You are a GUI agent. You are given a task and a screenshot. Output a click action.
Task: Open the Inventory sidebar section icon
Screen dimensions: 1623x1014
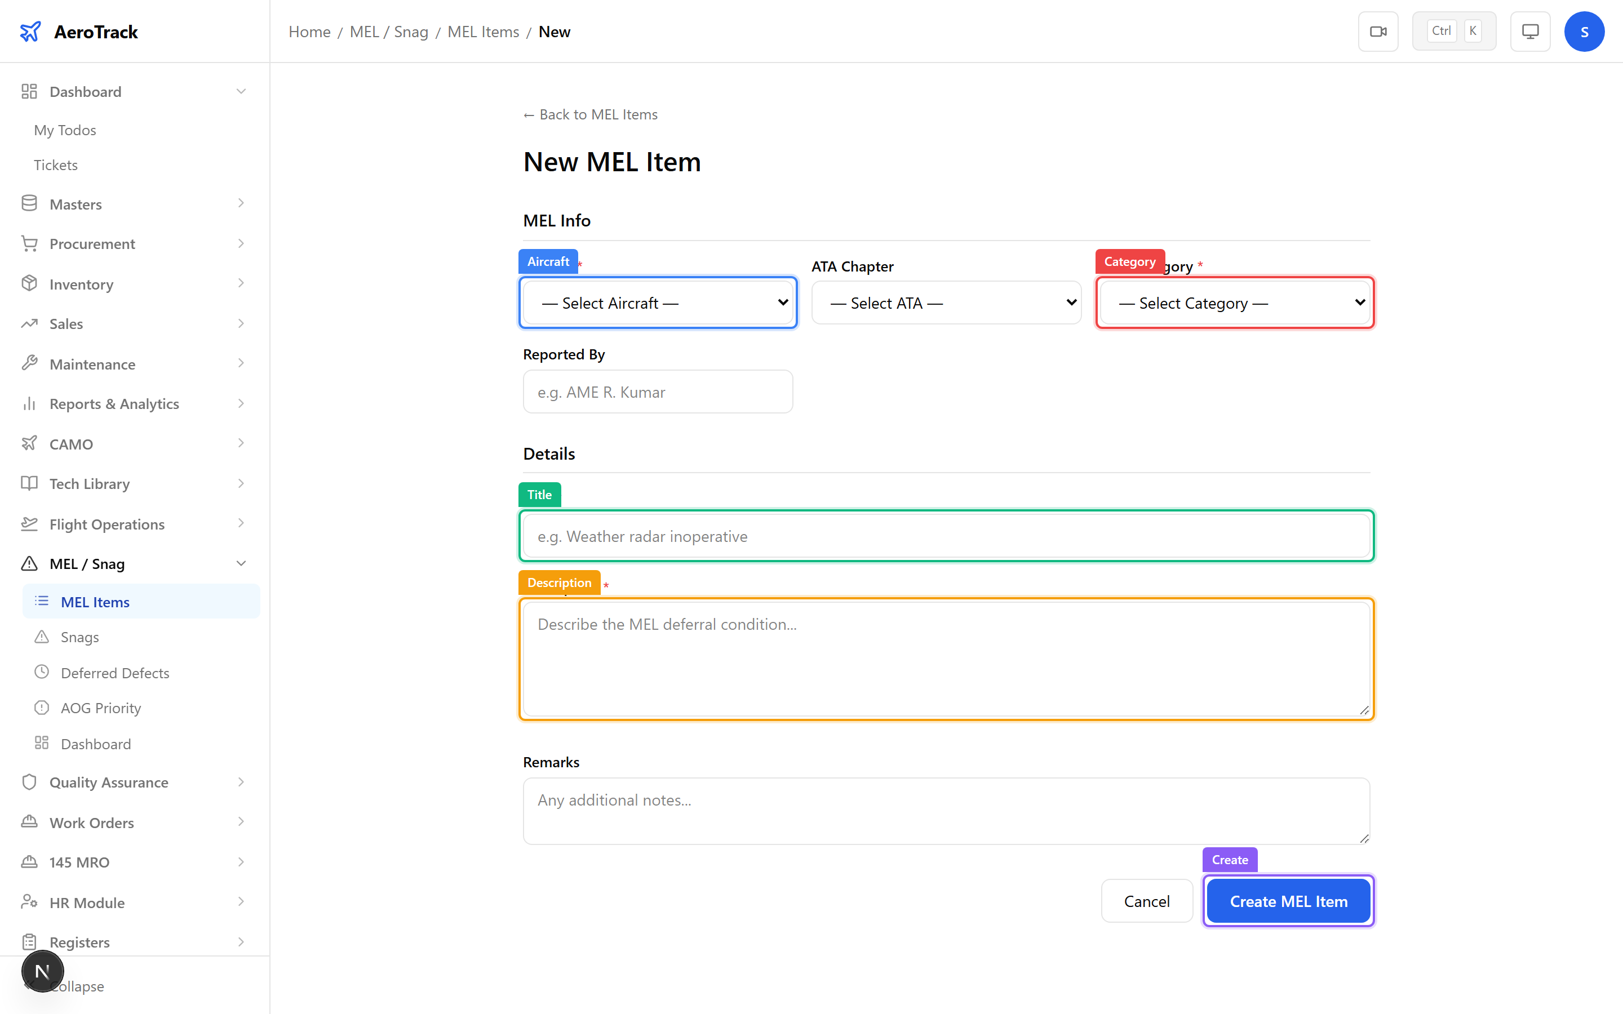(29, 283)
